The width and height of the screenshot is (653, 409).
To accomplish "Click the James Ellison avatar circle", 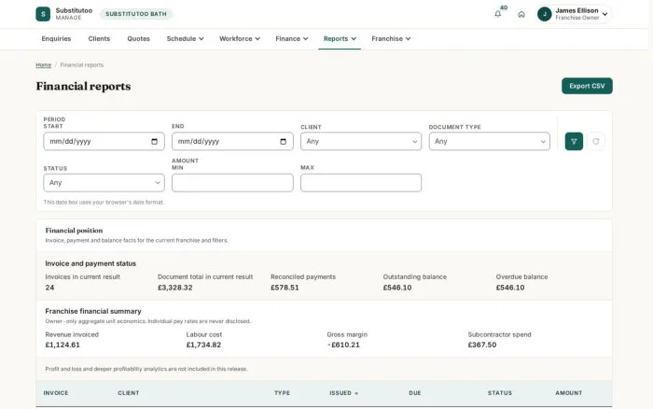I will (x=544, y=14).
